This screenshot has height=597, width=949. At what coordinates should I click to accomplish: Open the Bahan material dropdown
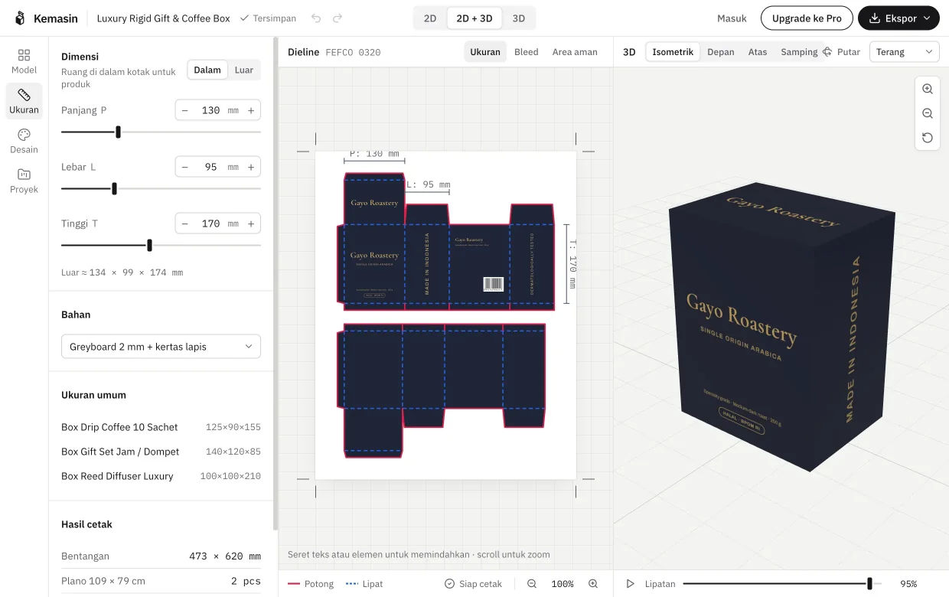161,347
